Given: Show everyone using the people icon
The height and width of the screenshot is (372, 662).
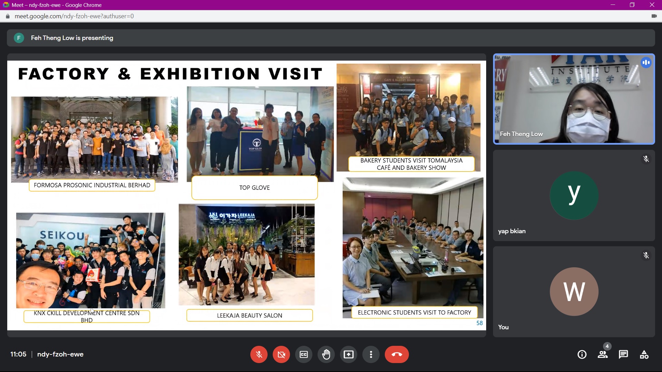Looking at the screenshot, I should 603,354.
